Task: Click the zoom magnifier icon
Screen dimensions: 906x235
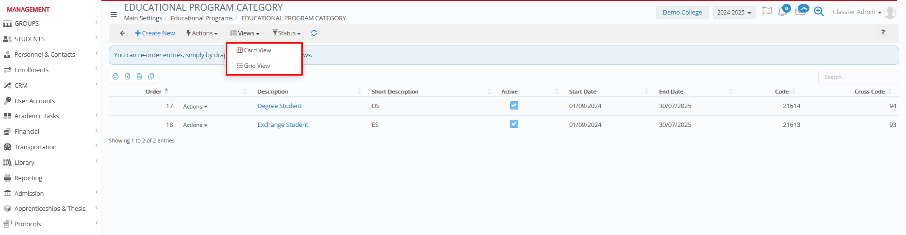Action: point(819,12)
